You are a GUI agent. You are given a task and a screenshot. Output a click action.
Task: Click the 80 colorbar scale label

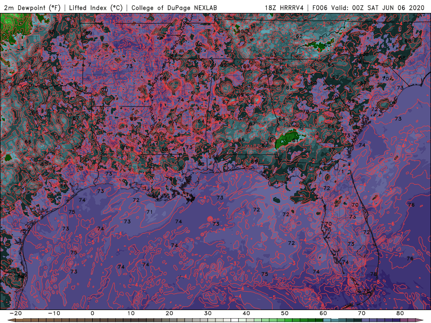(x=400, y=313)
